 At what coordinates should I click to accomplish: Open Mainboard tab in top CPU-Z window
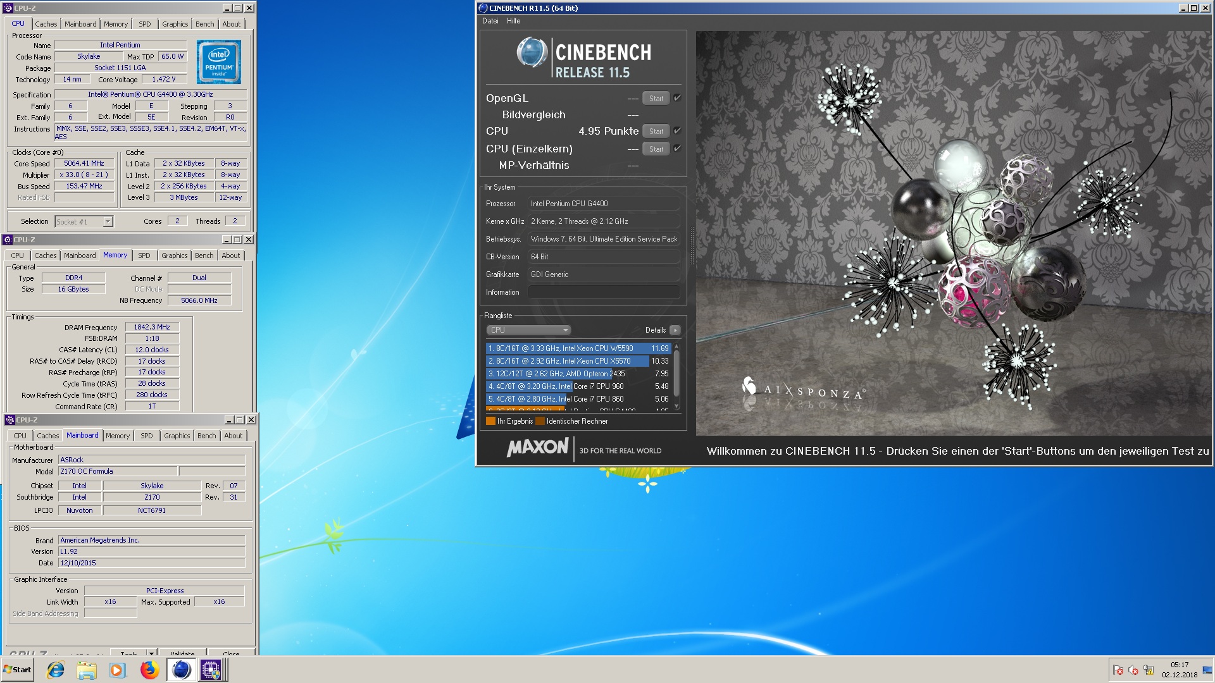pos(80,24)
